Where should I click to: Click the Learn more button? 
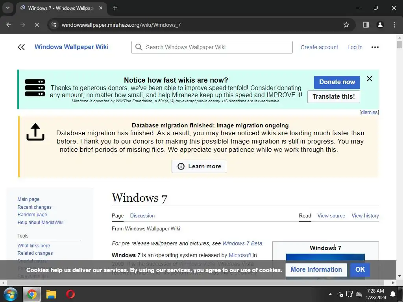click(x=199, y=166)
